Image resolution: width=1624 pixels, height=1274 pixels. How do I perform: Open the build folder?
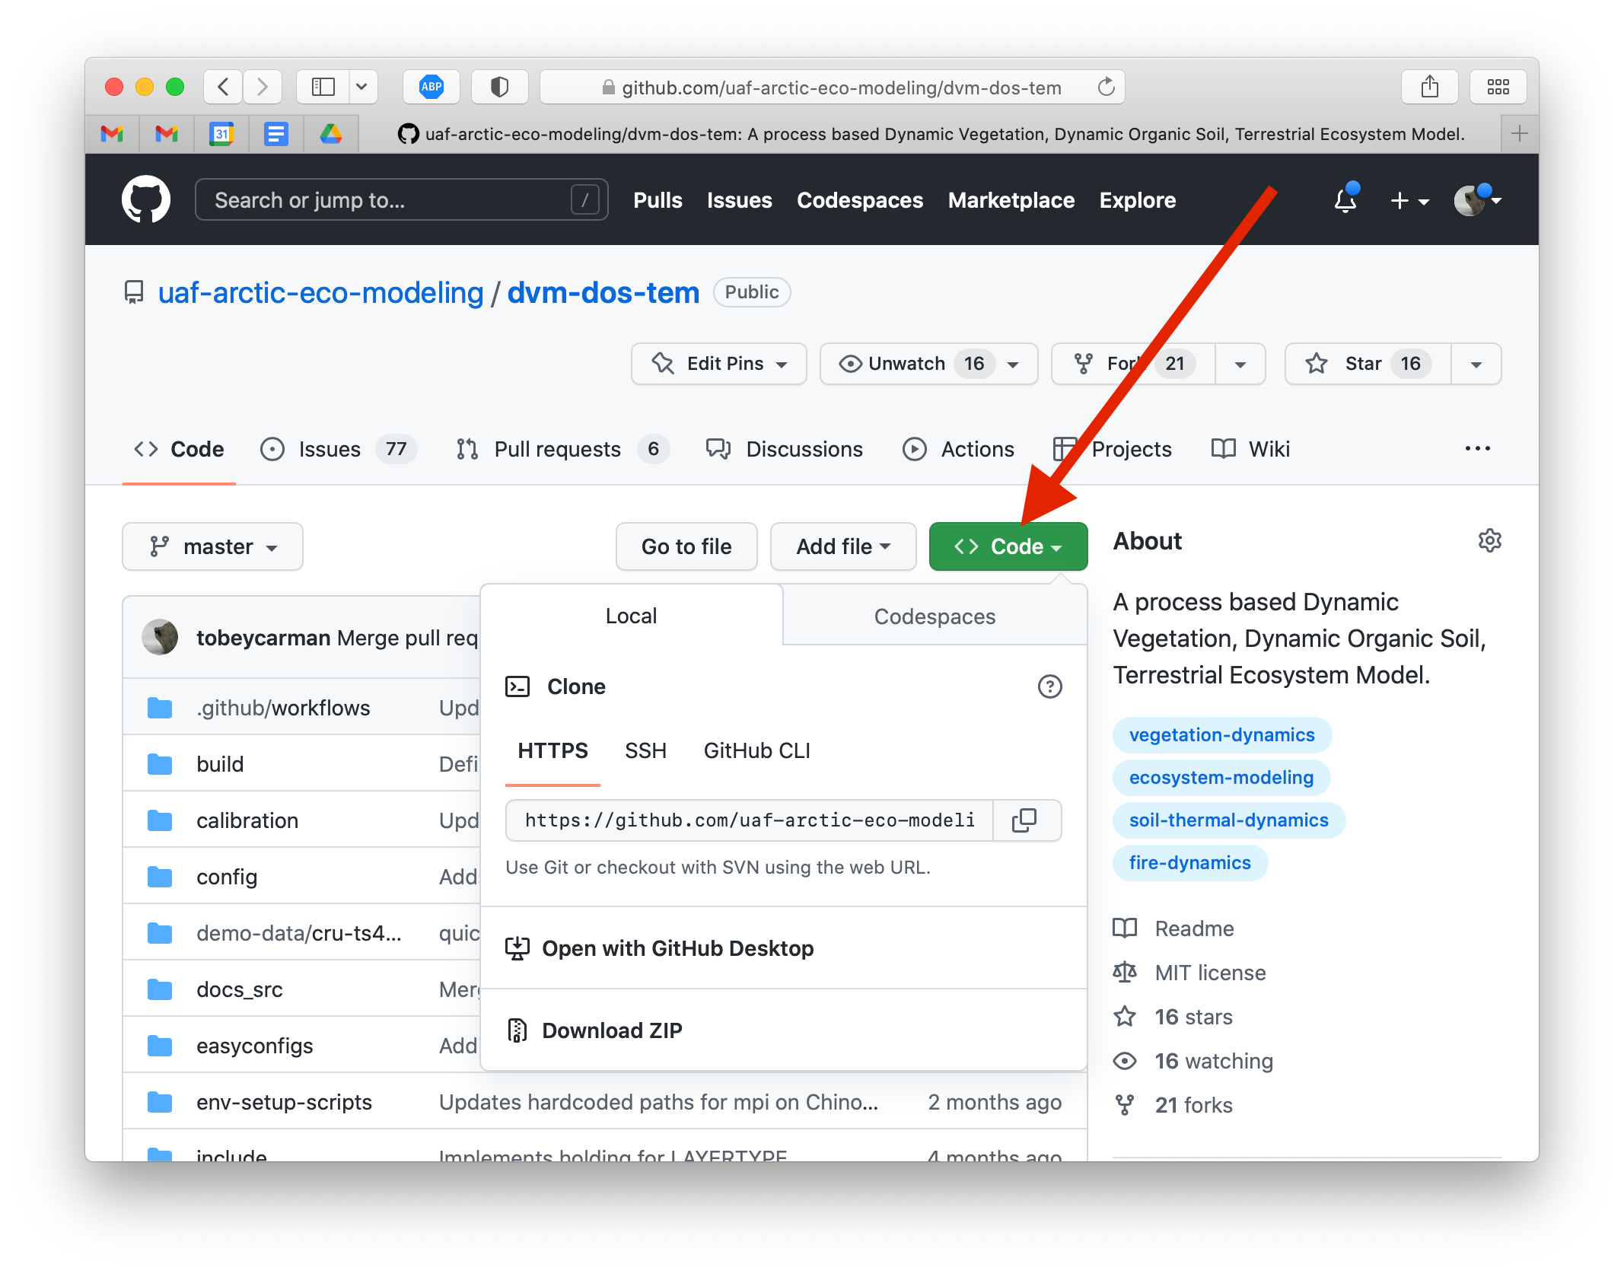click(220, 764)
